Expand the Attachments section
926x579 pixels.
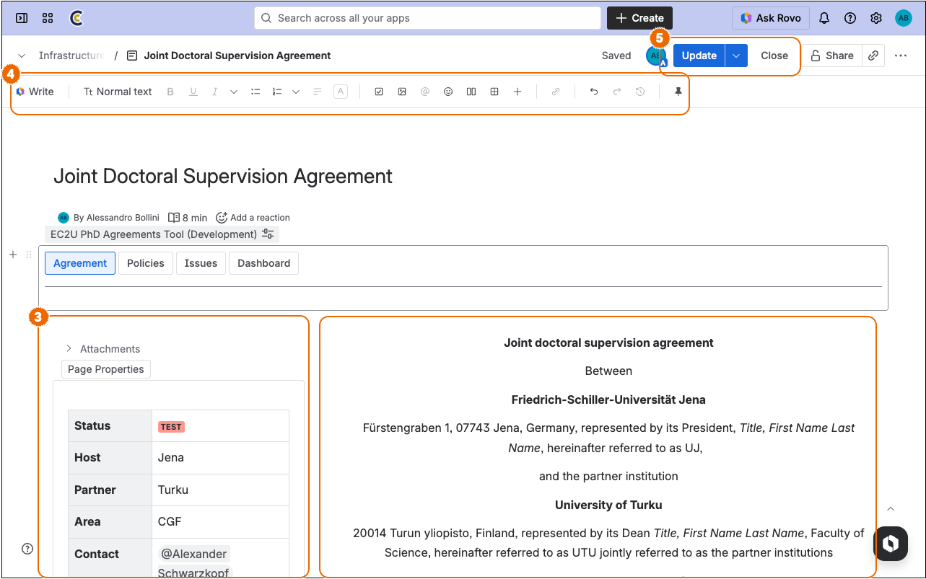click(69, 349)
